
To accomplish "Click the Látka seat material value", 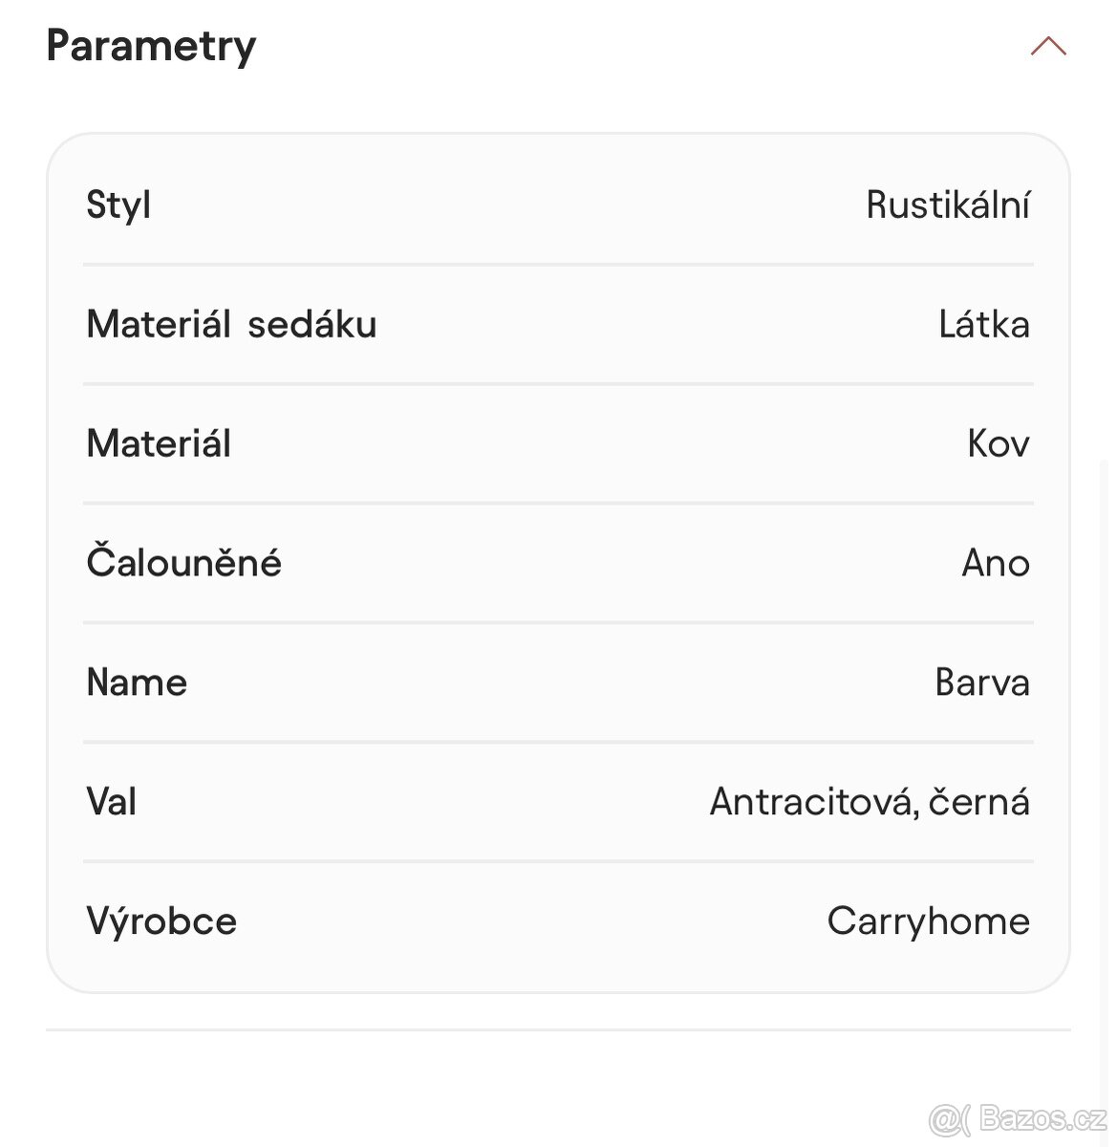I will [x=983, y=324].
